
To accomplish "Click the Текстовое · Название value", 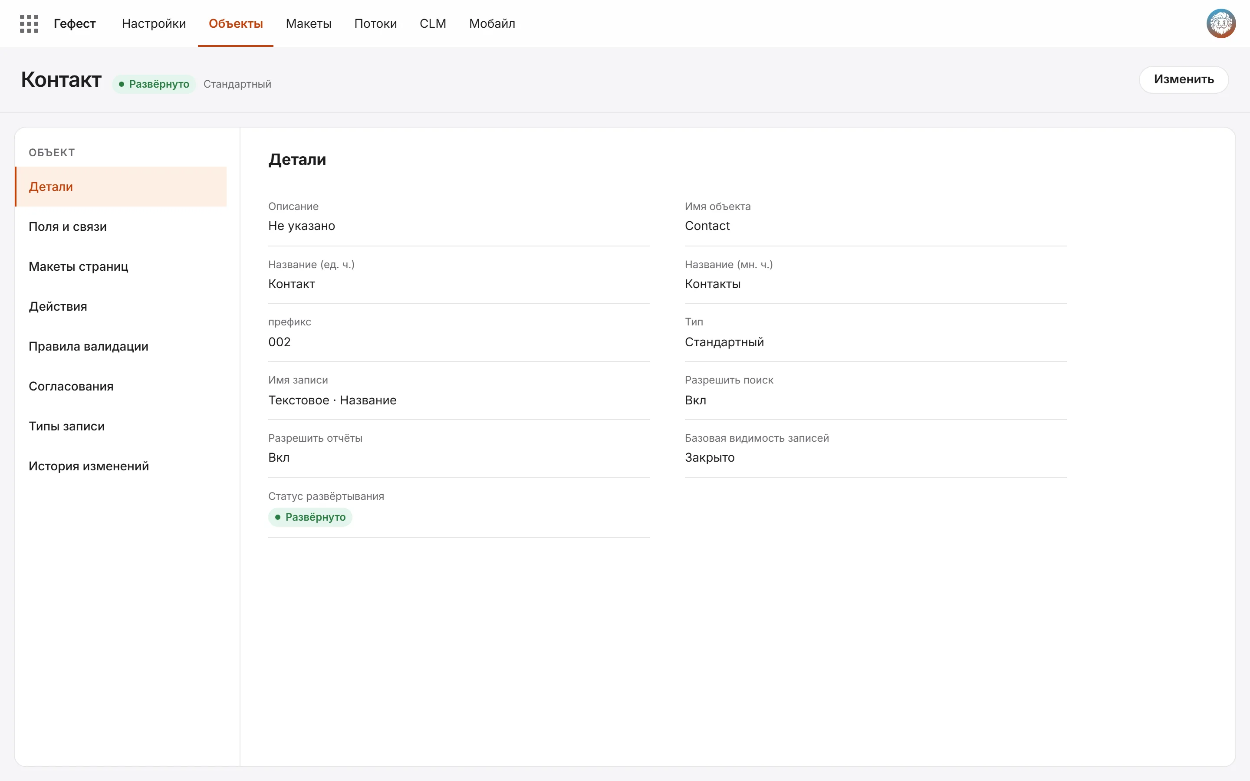I will pos(332,400).
